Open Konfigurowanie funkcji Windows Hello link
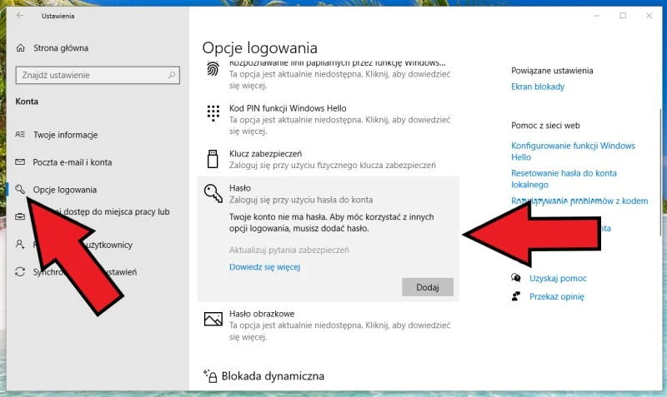 tap(573, 151)
